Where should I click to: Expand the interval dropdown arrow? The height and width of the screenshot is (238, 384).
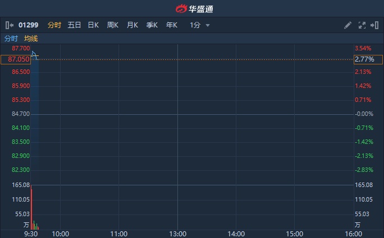coord(208,25)
